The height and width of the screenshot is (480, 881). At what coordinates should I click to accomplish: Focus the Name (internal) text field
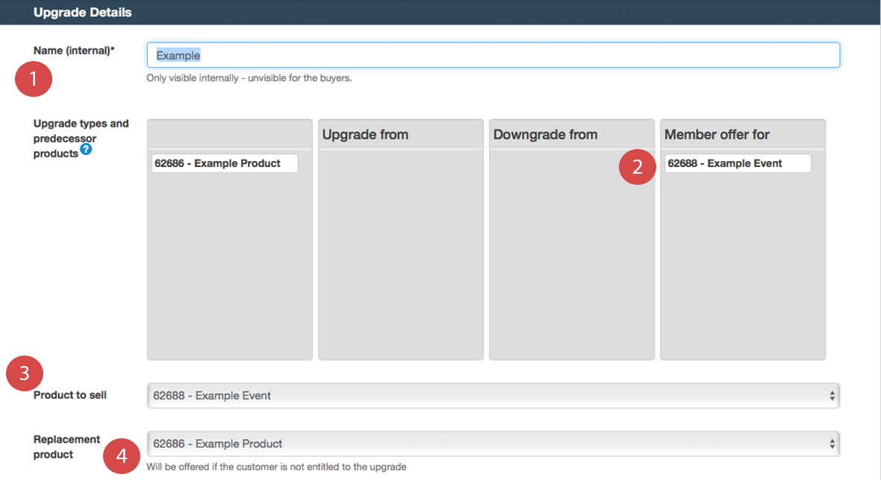[x=493, y=55]
